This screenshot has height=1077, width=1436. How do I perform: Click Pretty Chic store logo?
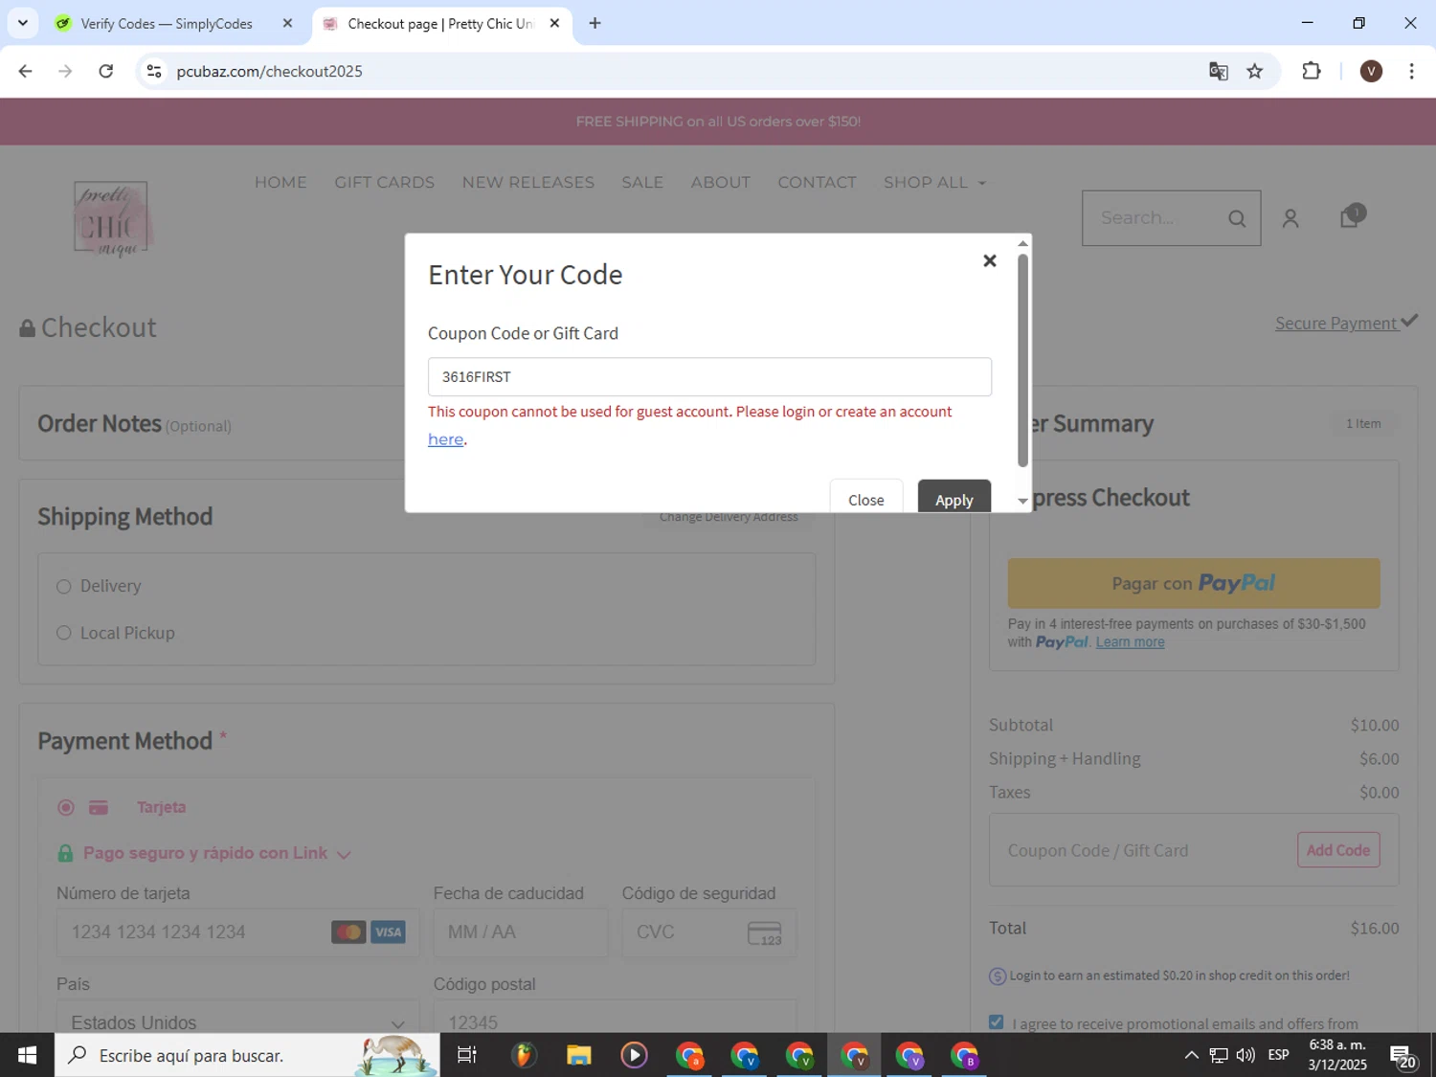point(112,219)
